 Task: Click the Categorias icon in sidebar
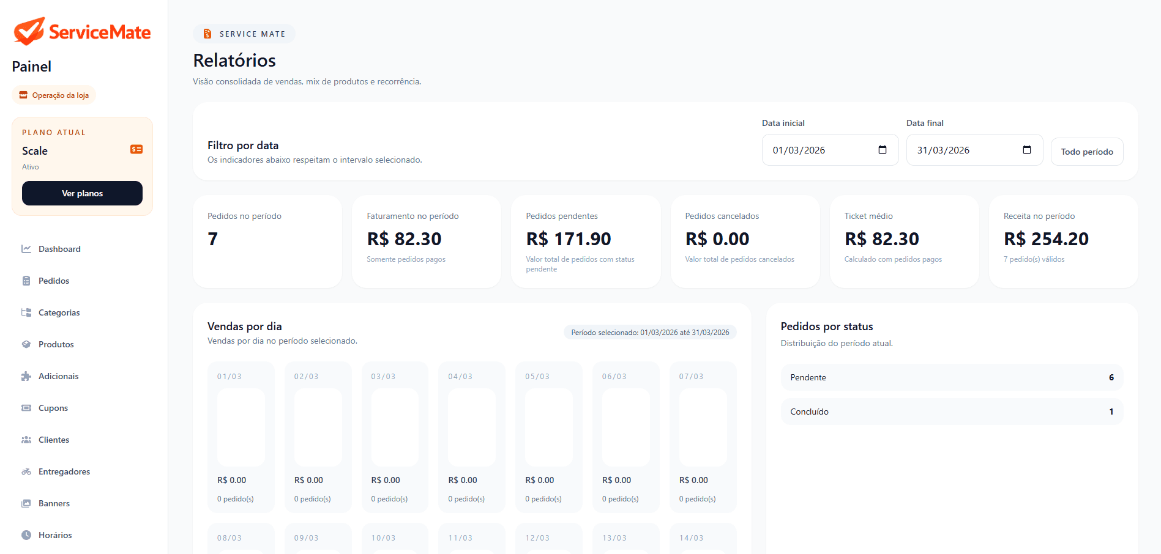coord(26,312)
